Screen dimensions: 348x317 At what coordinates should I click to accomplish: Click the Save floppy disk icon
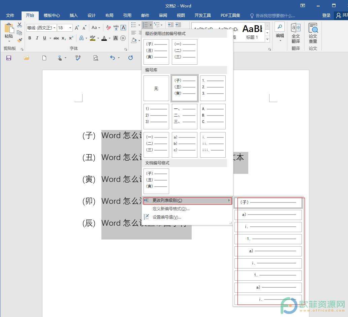click(x=9, y=58)
